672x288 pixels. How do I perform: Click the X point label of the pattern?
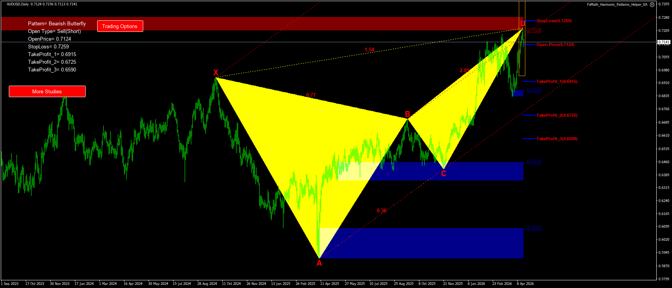click(216, 73)
